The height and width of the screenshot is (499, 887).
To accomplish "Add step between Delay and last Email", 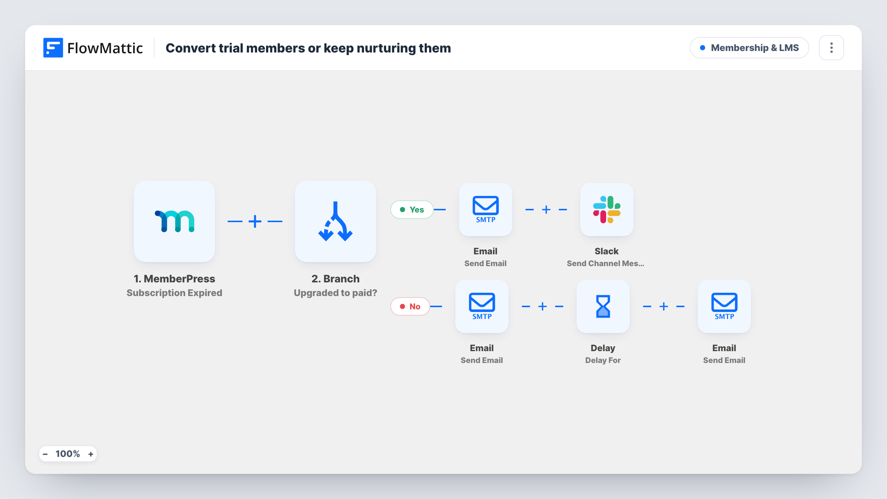I will [x=664, y=306].
